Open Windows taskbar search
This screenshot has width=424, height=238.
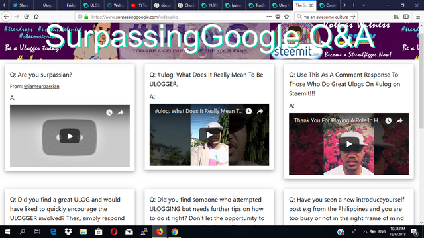coord(23,232)
